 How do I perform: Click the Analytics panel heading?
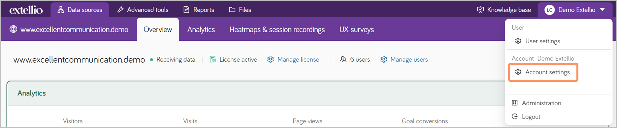click(32, 93)
